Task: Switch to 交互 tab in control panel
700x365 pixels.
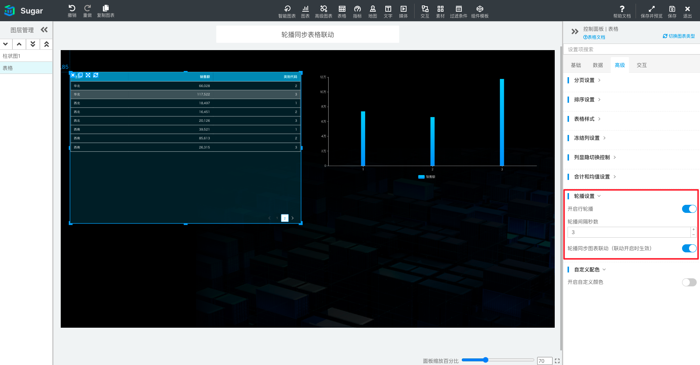Action: click(x=642, y=65)
